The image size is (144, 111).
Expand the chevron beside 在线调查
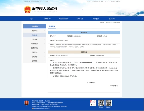(x=44, y=57)
